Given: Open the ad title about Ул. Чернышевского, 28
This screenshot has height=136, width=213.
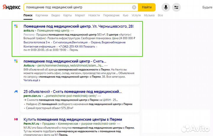Looking at the screenshot, I should (78, 26).
